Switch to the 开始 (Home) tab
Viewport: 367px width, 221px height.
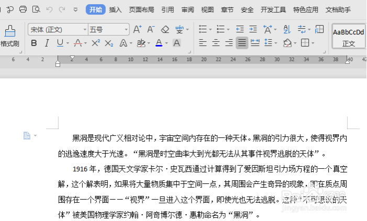point(95,9)
